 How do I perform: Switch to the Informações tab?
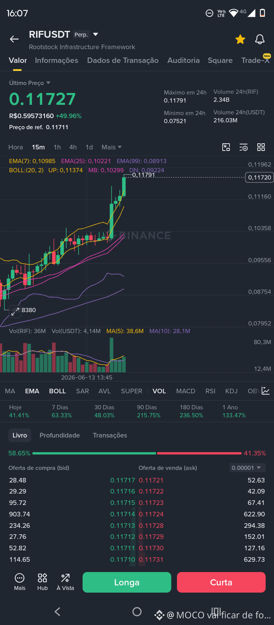click(56, 60)
